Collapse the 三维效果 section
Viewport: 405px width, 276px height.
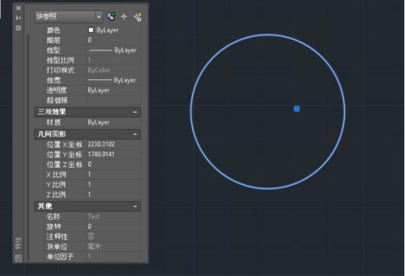[135, 112]
